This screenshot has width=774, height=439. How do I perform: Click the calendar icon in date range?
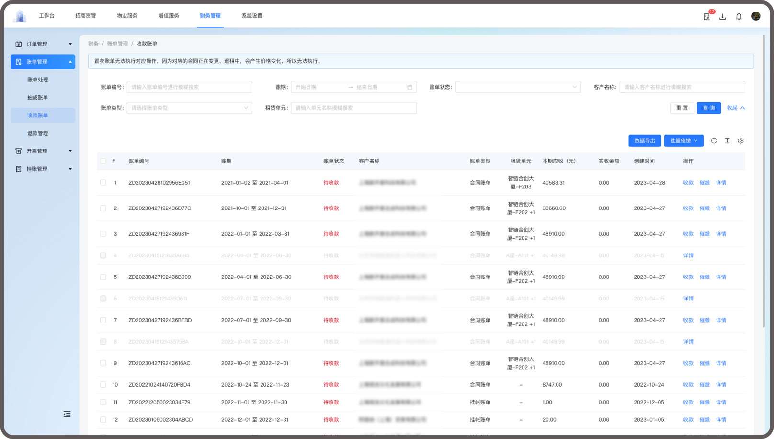coord(410,87)
